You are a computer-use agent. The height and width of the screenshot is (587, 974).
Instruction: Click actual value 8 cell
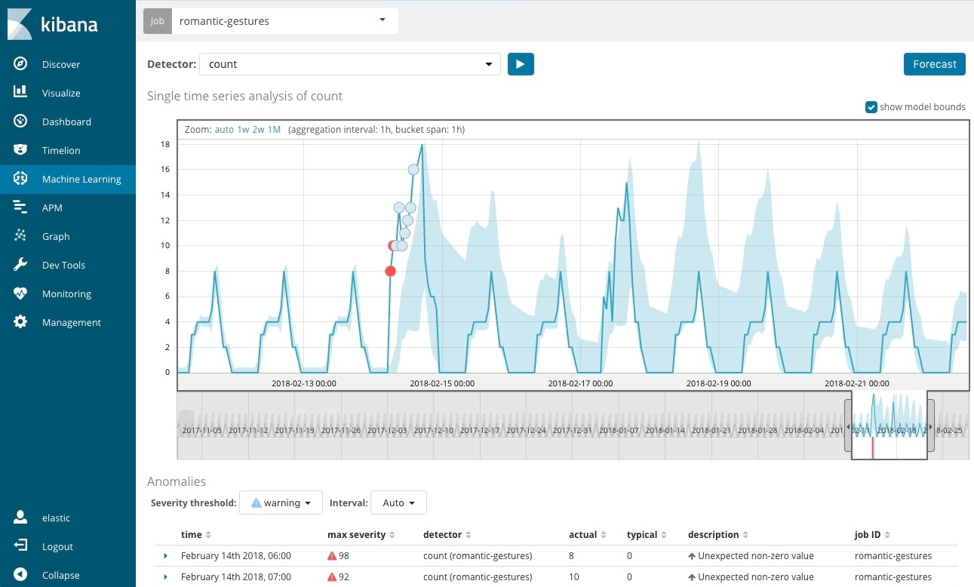coord(572,556)
